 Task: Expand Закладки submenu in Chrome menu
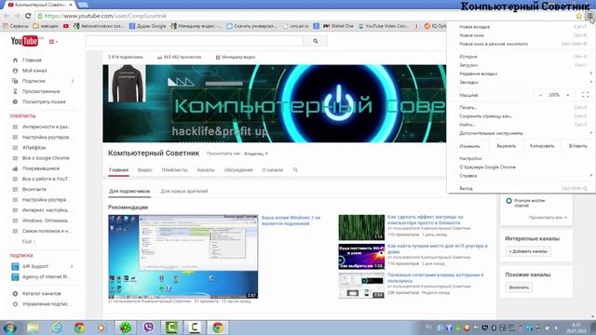[520, 82]
